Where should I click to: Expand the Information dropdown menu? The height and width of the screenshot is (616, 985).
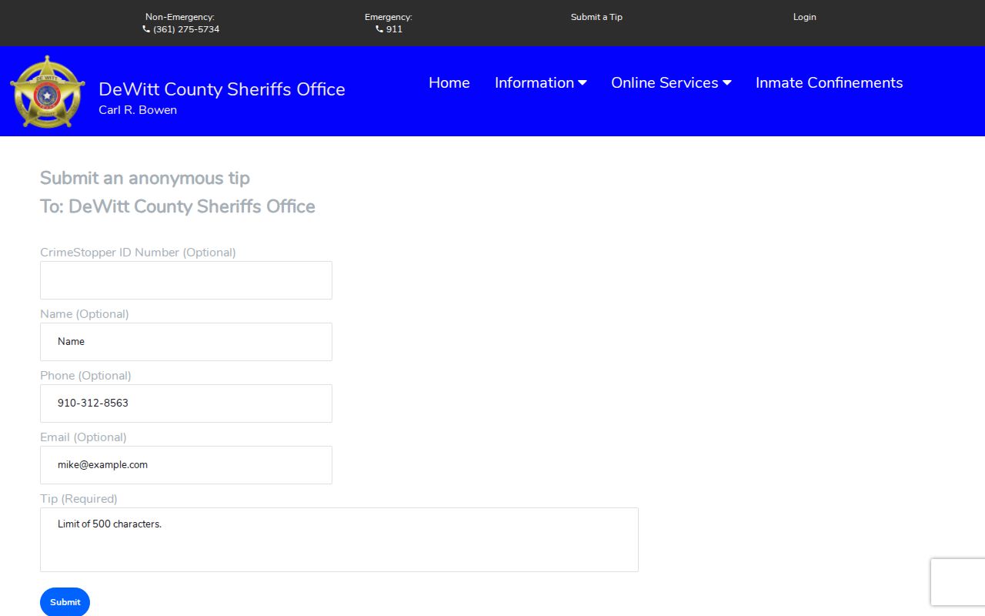(541, 82)
